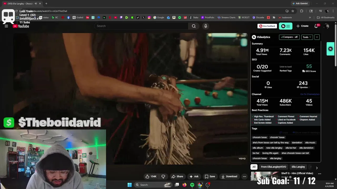The width and height of the screenshot is (337, 189).
Task: Load Ranked Tags via click to load
Action: (x=286, y=67)
